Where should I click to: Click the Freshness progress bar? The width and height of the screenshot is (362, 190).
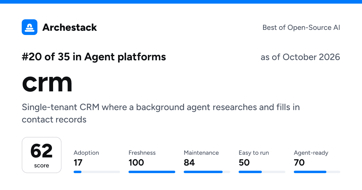[x=152, y=172]
